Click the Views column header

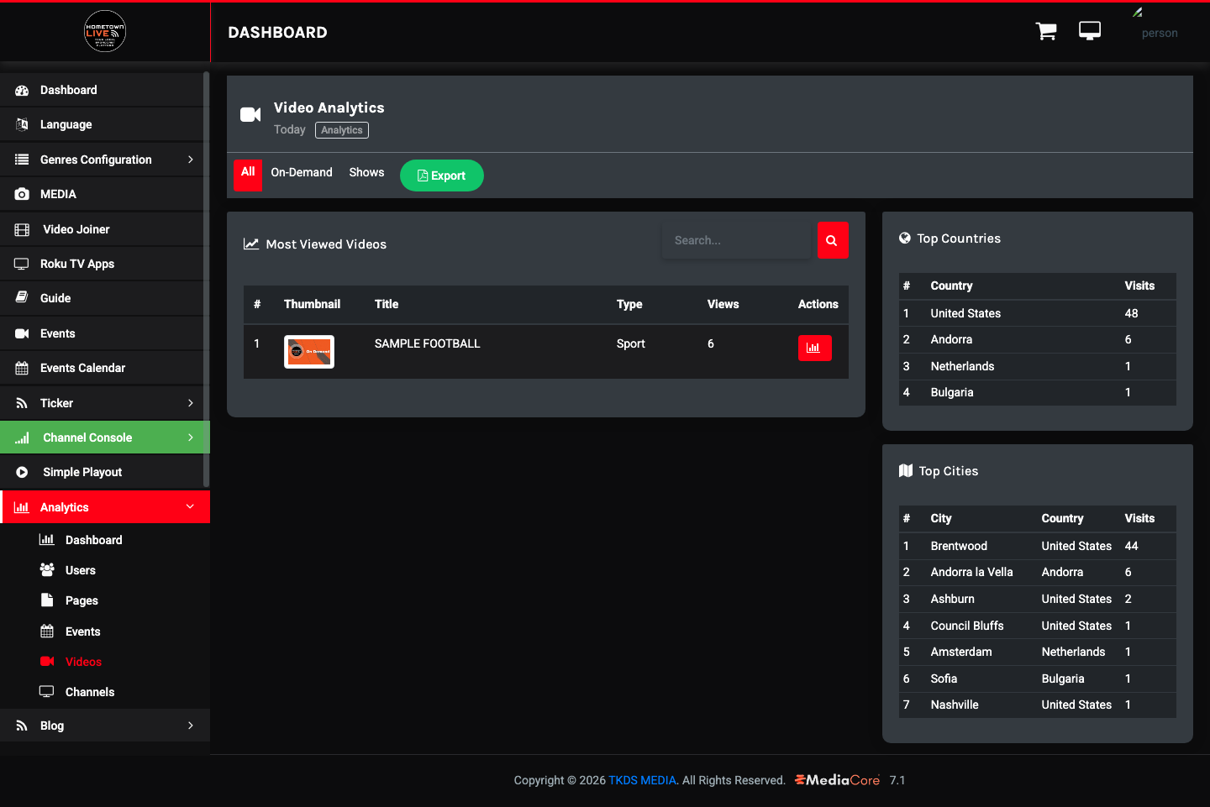(x=723, y=304)
